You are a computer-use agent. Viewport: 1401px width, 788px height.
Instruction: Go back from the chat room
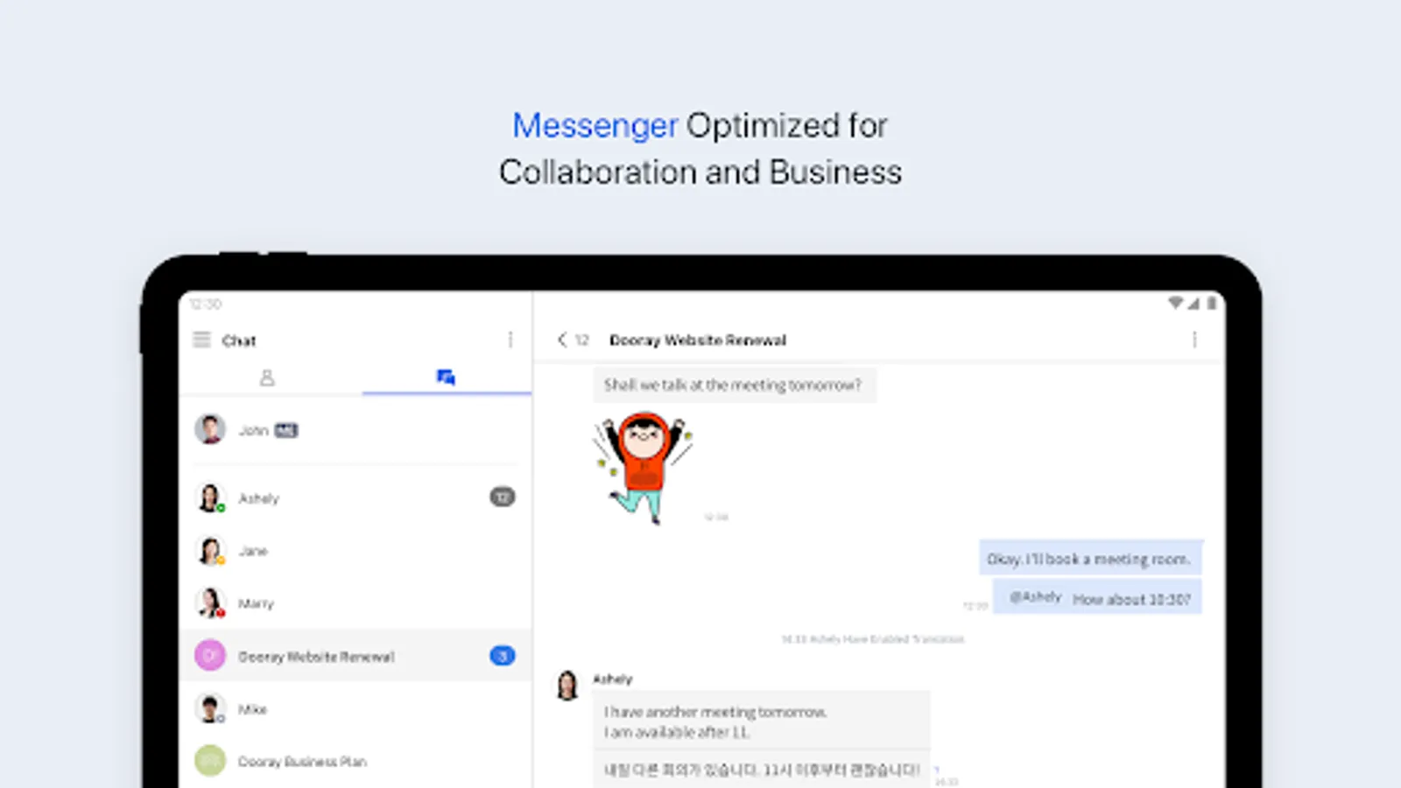(x=562, y=340)
